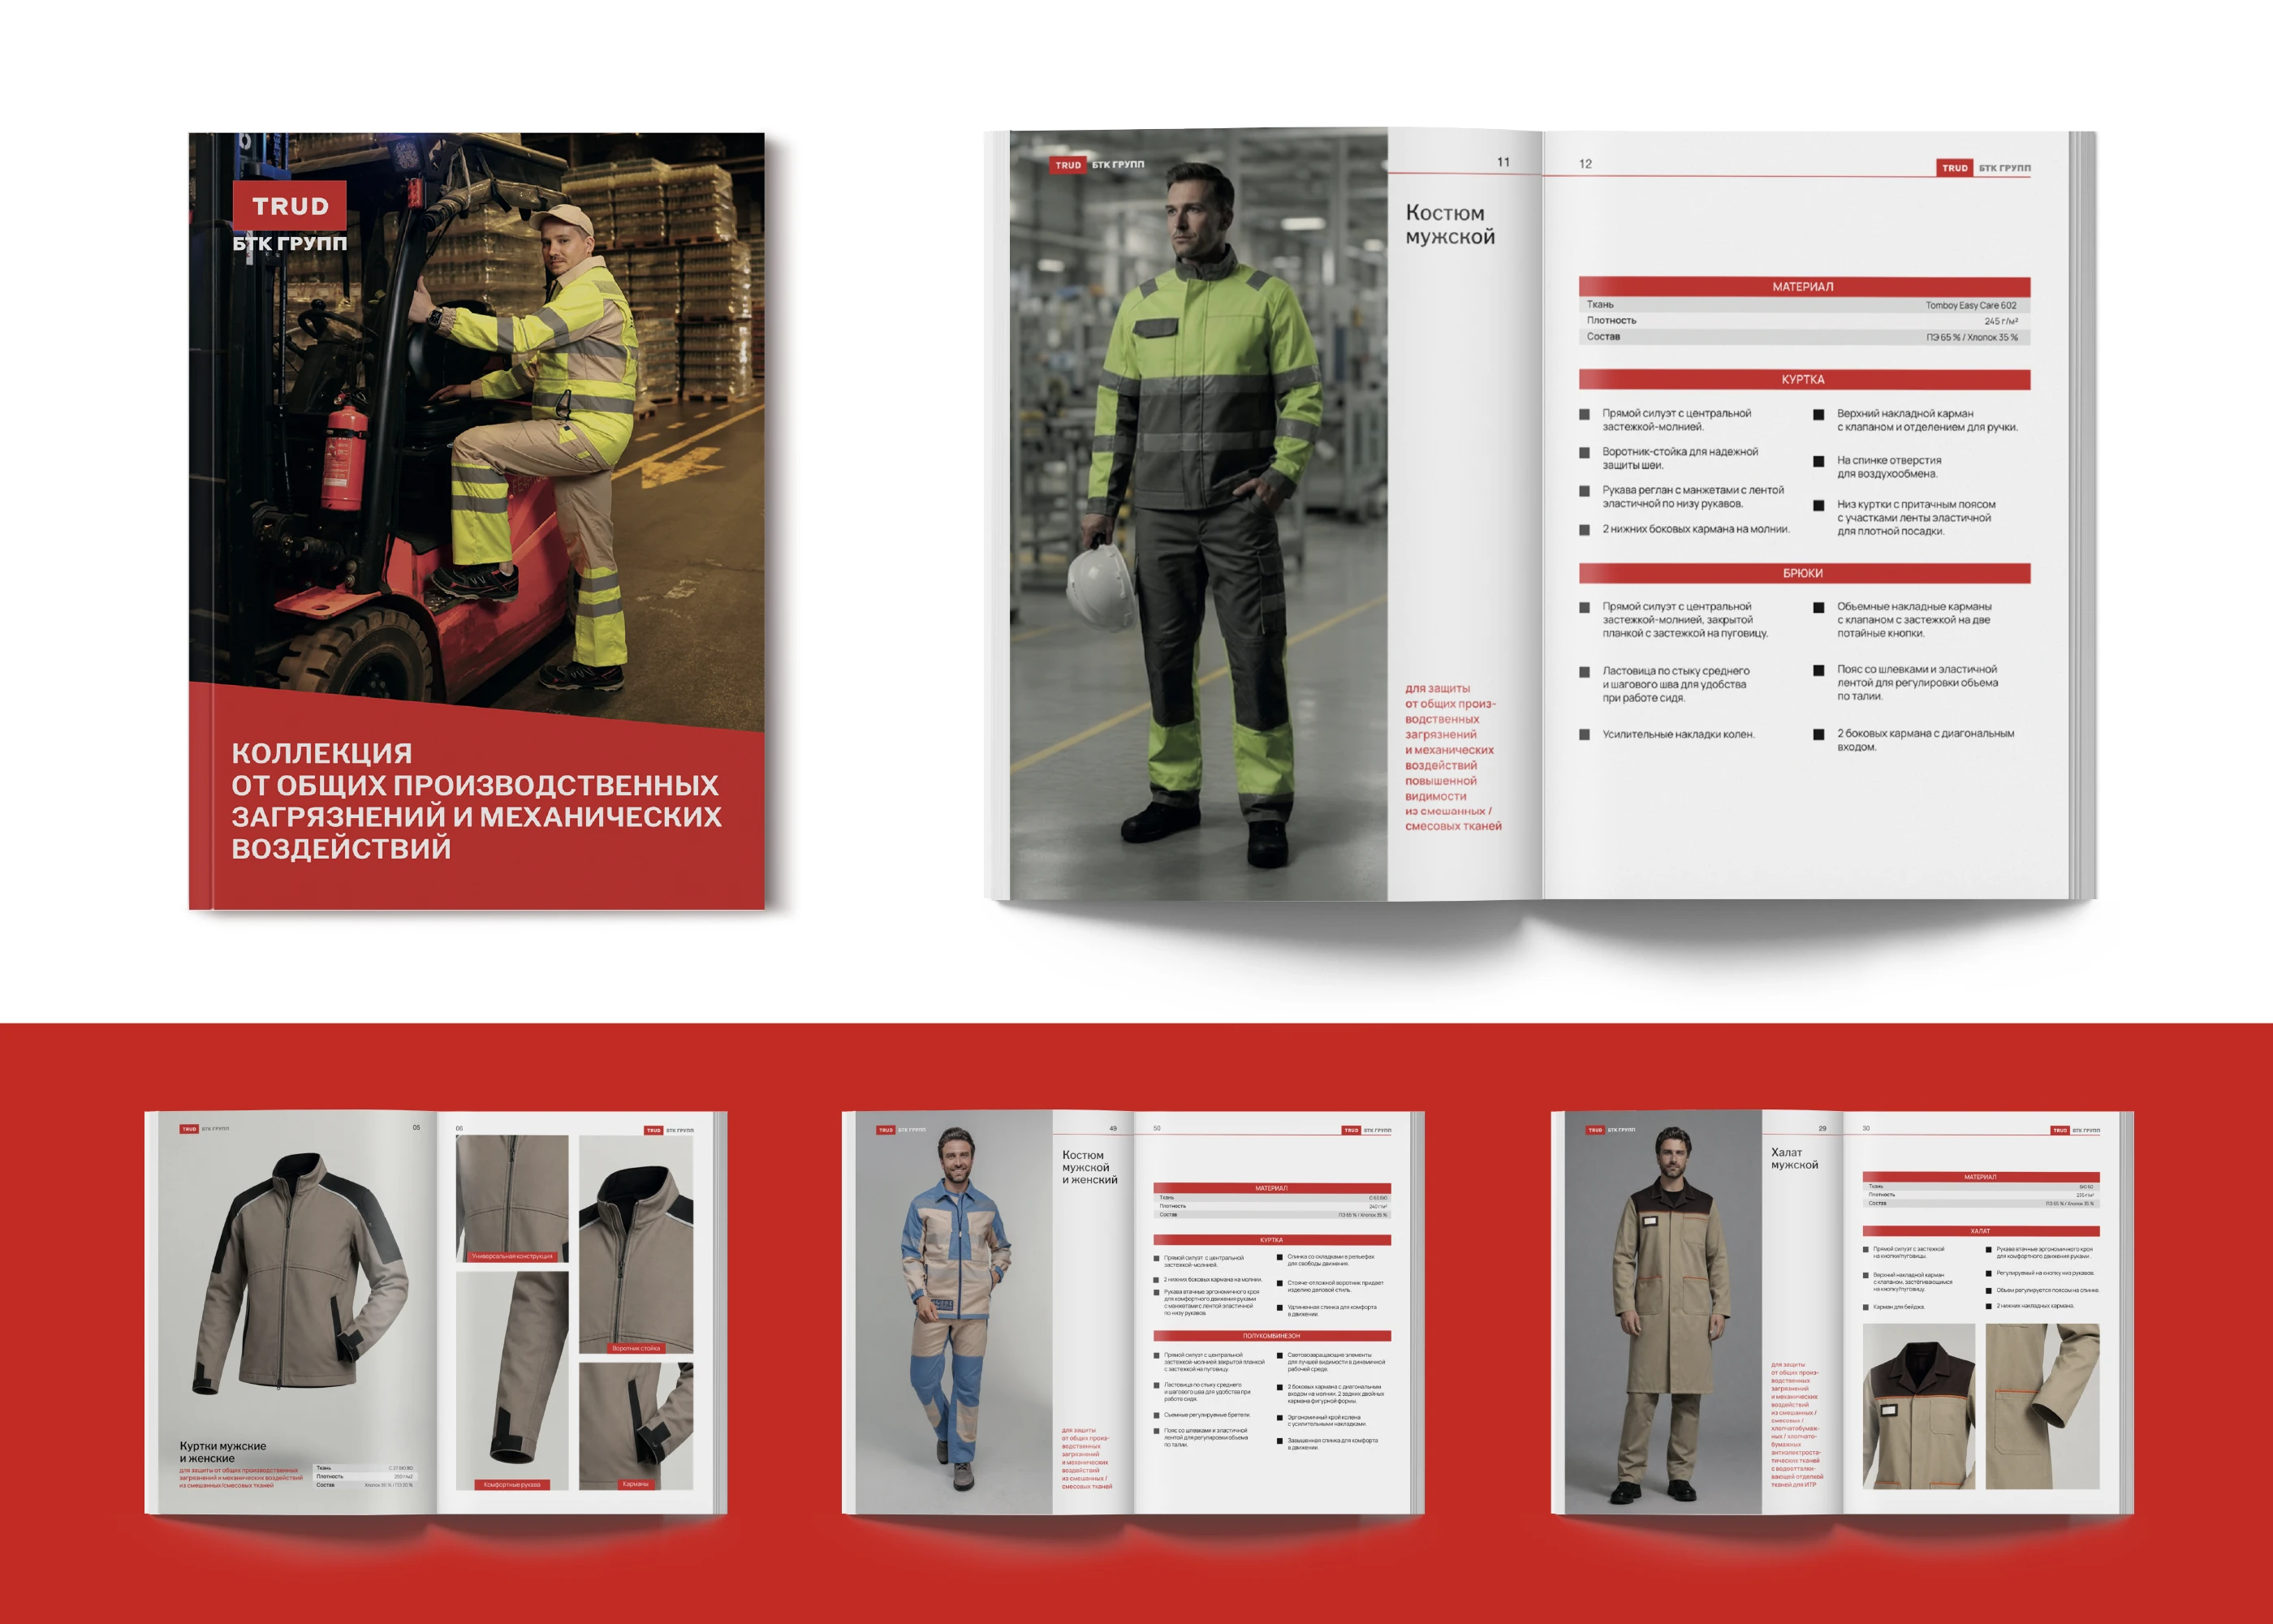This screenshot has width=2273, height=1624.
Task: Click the TRUD logo on page 29
Action: pos(1595,1130)
